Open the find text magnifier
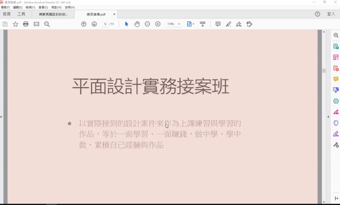The height and width of the screenshot is (205, 340). coord(47,24)
